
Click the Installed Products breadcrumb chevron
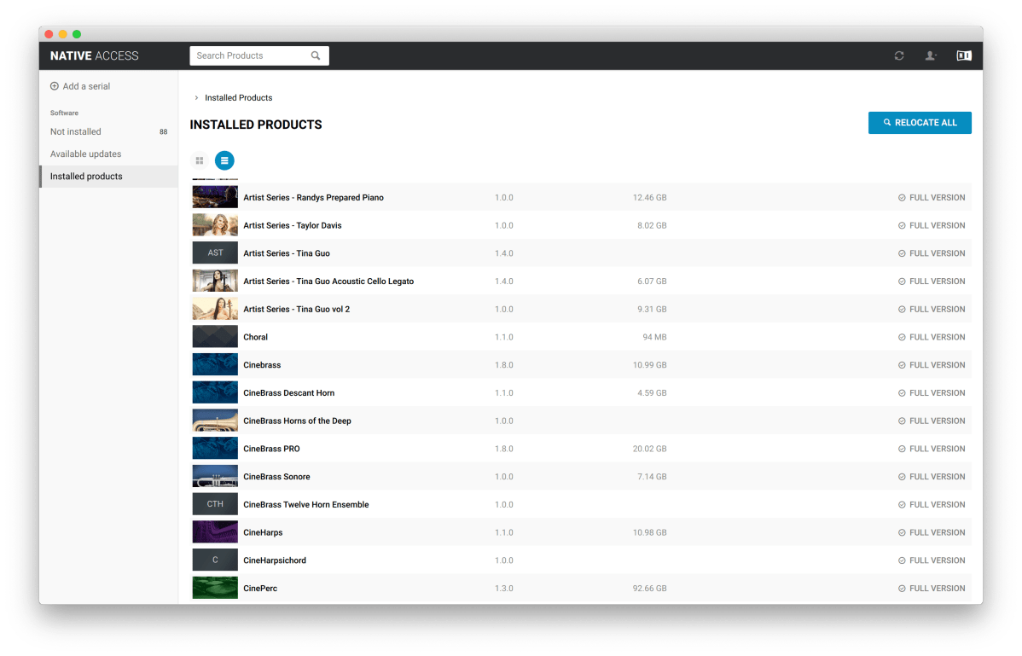[196, 98]
